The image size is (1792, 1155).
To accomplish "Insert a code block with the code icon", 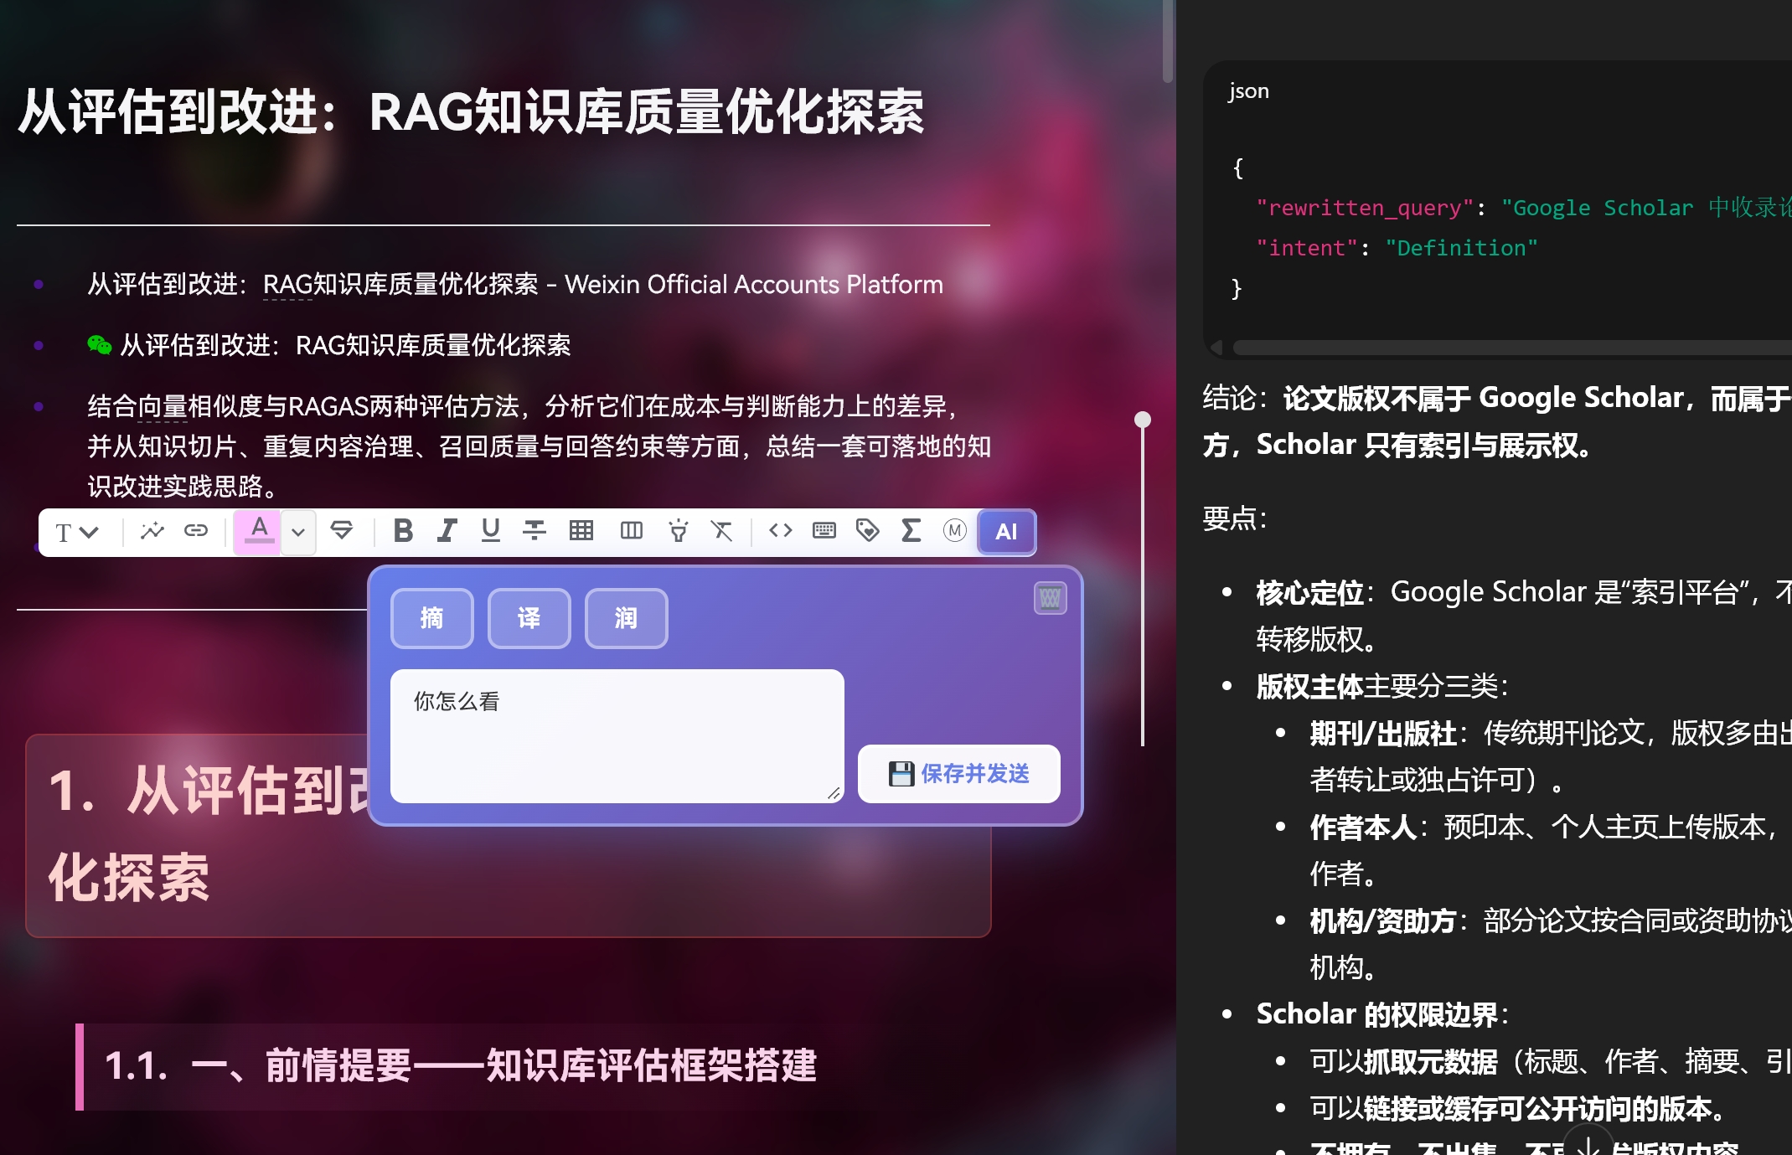I will [x=780, y=531].
